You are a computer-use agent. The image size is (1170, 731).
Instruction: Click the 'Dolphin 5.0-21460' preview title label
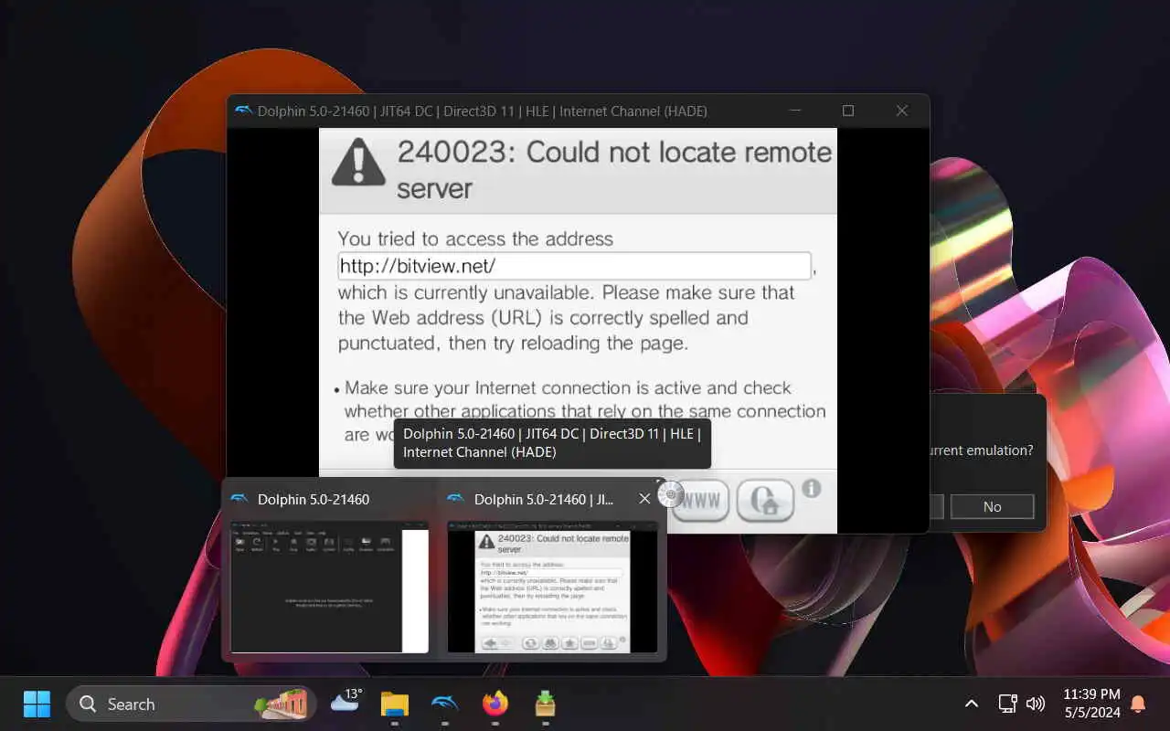[x=314, y=500]
